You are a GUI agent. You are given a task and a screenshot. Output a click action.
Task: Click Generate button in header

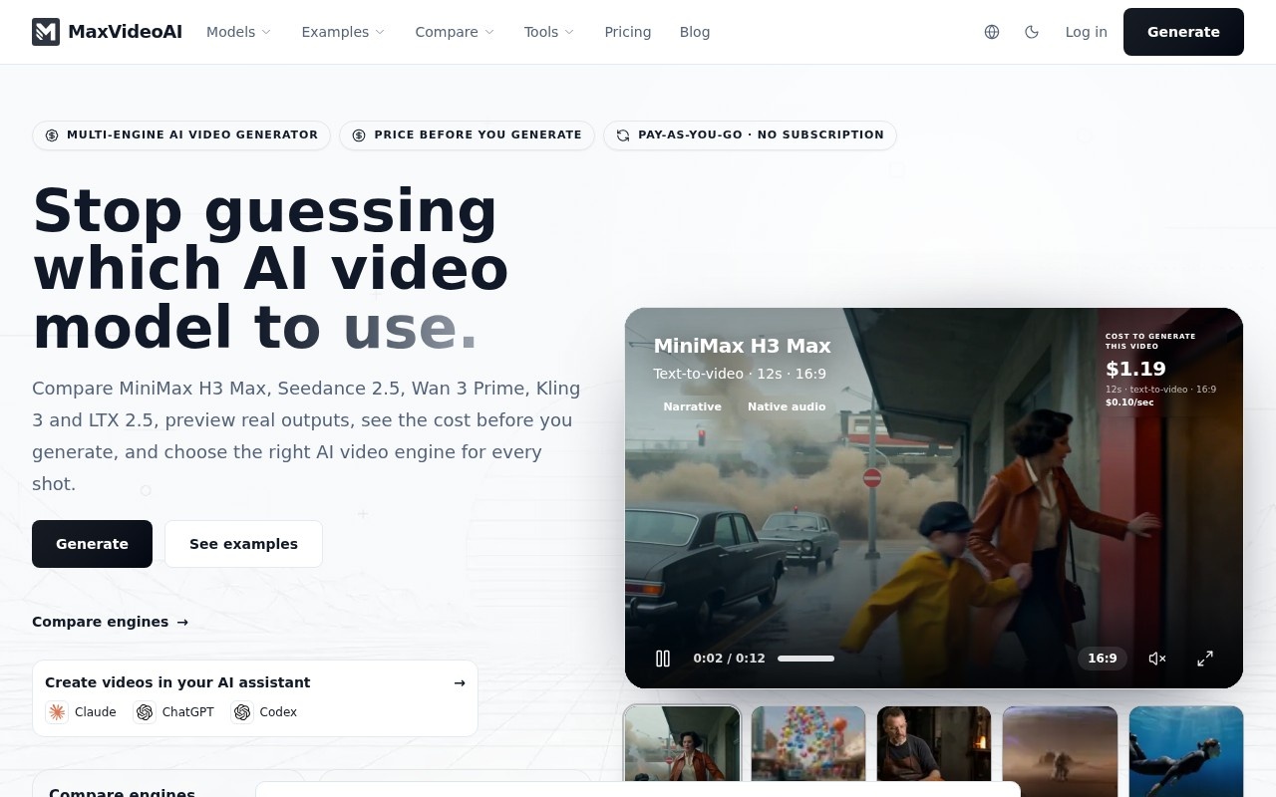tap(1183, 32)
